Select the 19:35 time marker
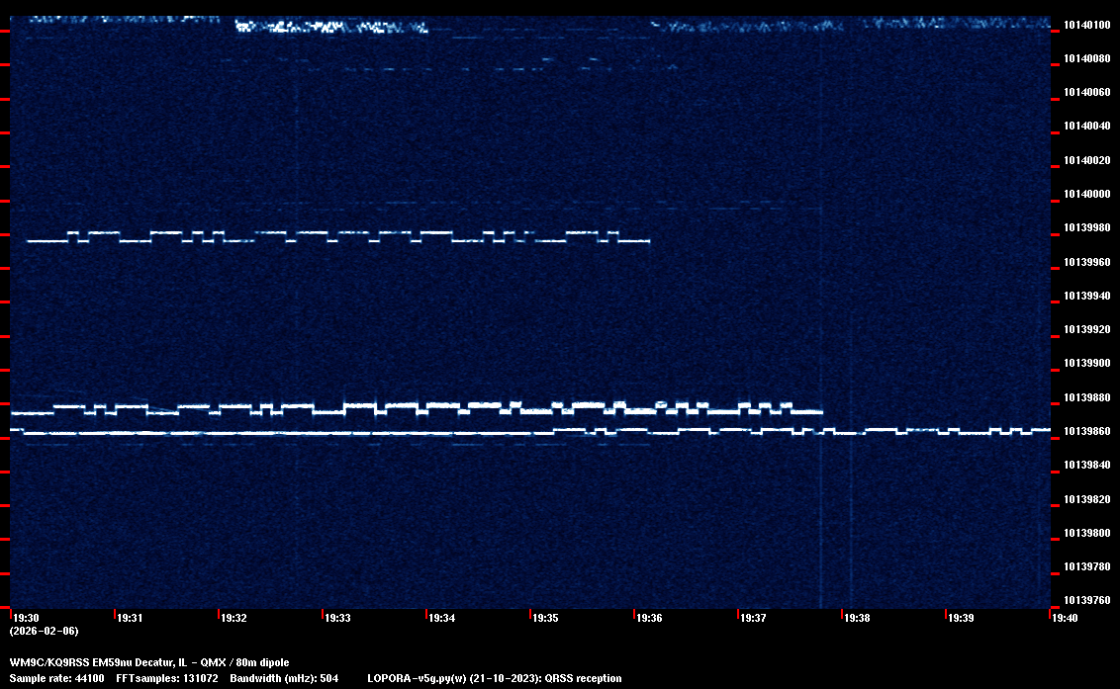Image resolution: width=1120 pixels, height=689 pixels. [x=545, y=618]
